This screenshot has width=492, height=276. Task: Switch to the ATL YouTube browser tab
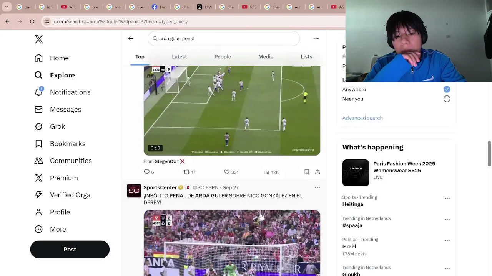[69, 7]
